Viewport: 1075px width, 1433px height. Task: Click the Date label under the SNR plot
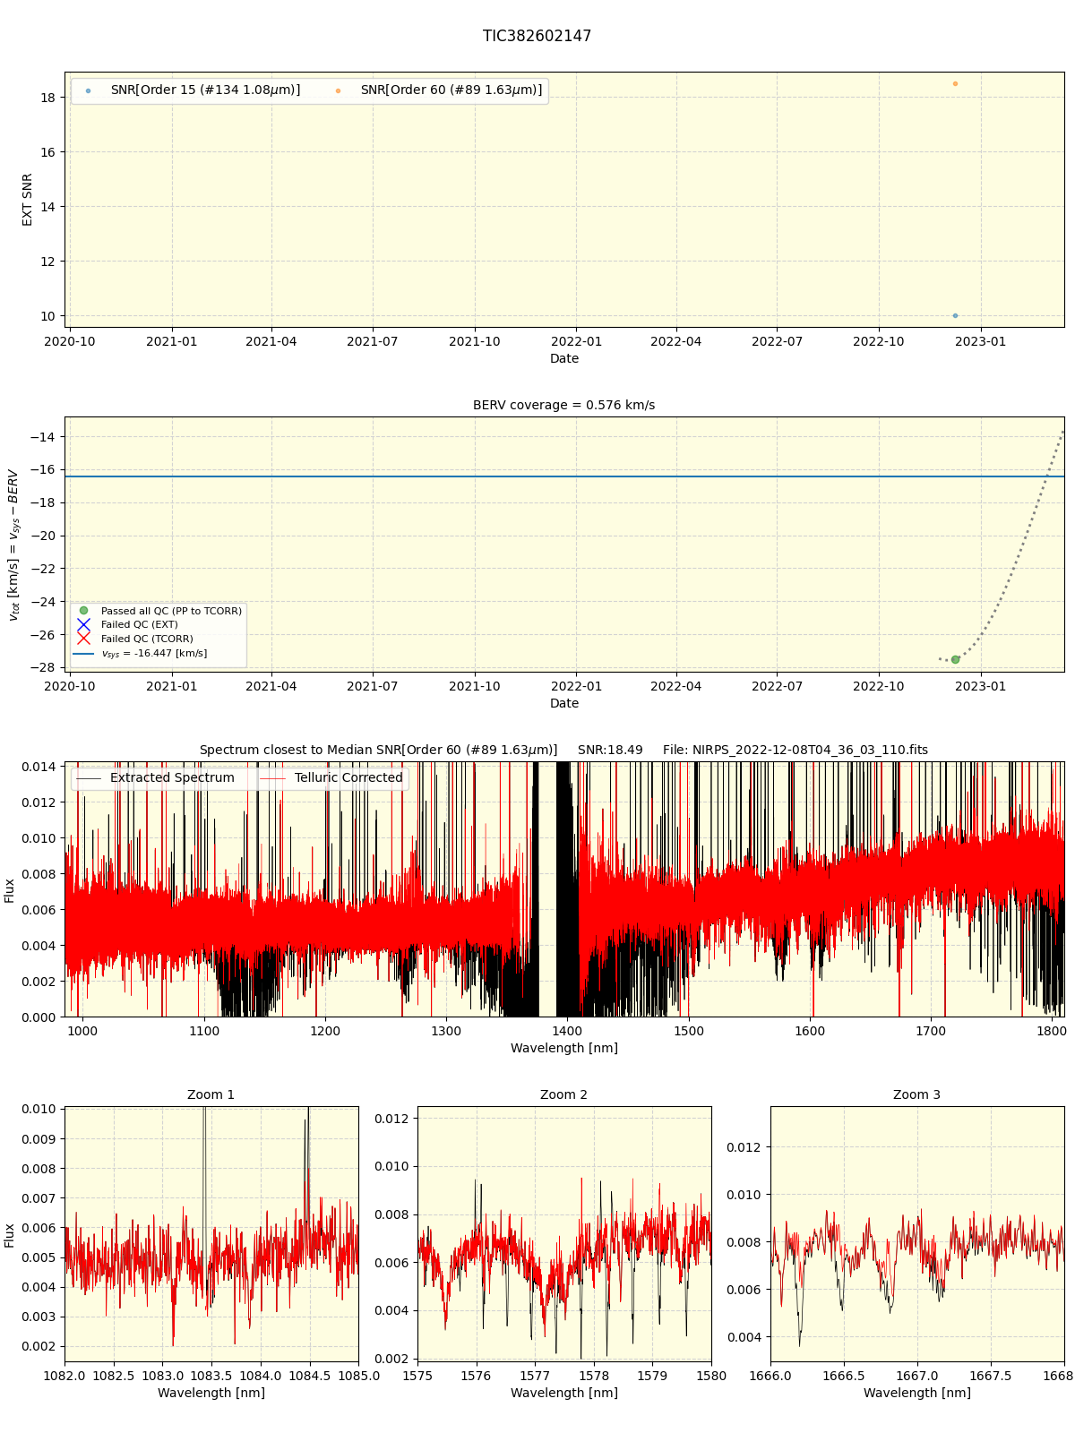click(x=563, y=358)
